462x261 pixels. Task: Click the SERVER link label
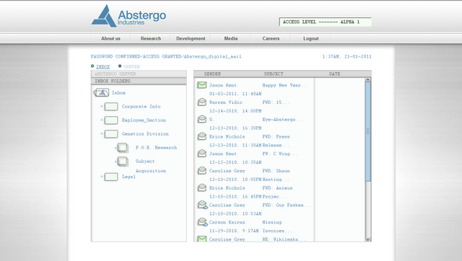coord(131,67)
